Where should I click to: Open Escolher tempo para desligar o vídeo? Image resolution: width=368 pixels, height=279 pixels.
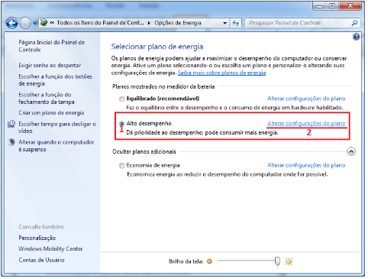click(57, 128)
